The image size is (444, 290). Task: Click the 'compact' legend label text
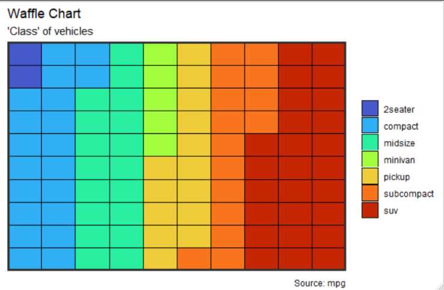coord(401,127)
